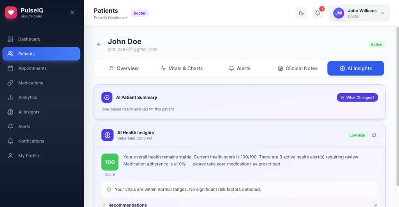Click the PulseIQ heart logo
The height and width of the screenshot is (207, 399).
click(11, 13)
